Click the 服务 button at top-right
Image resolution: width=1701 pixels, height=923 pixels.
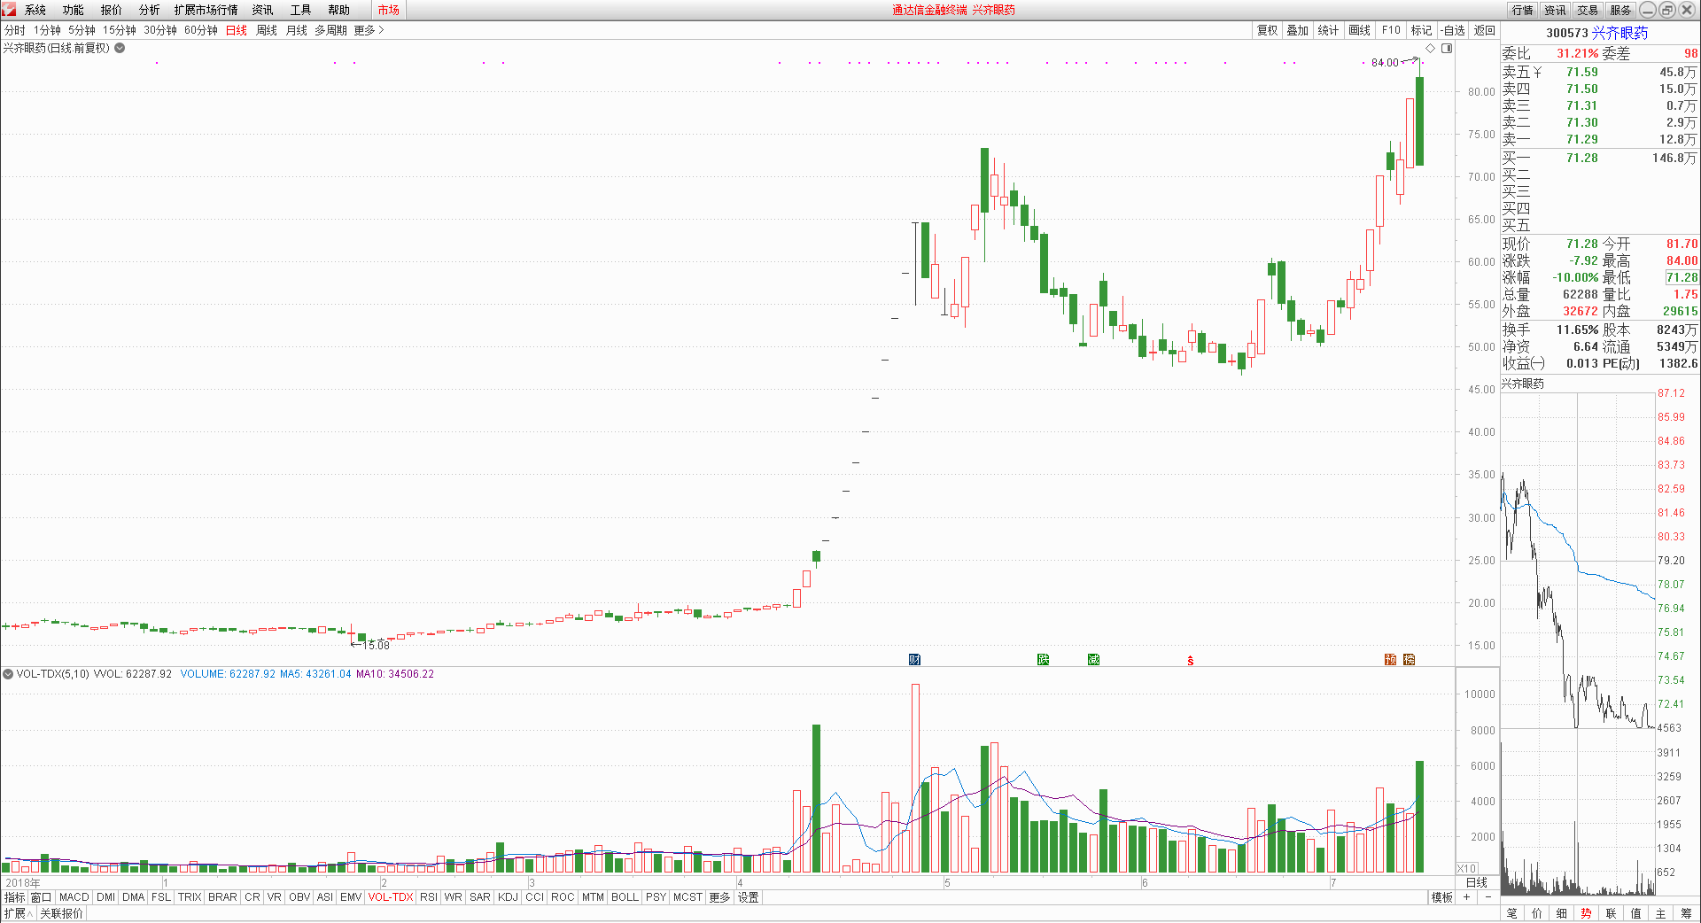(x=1620, y=10)
